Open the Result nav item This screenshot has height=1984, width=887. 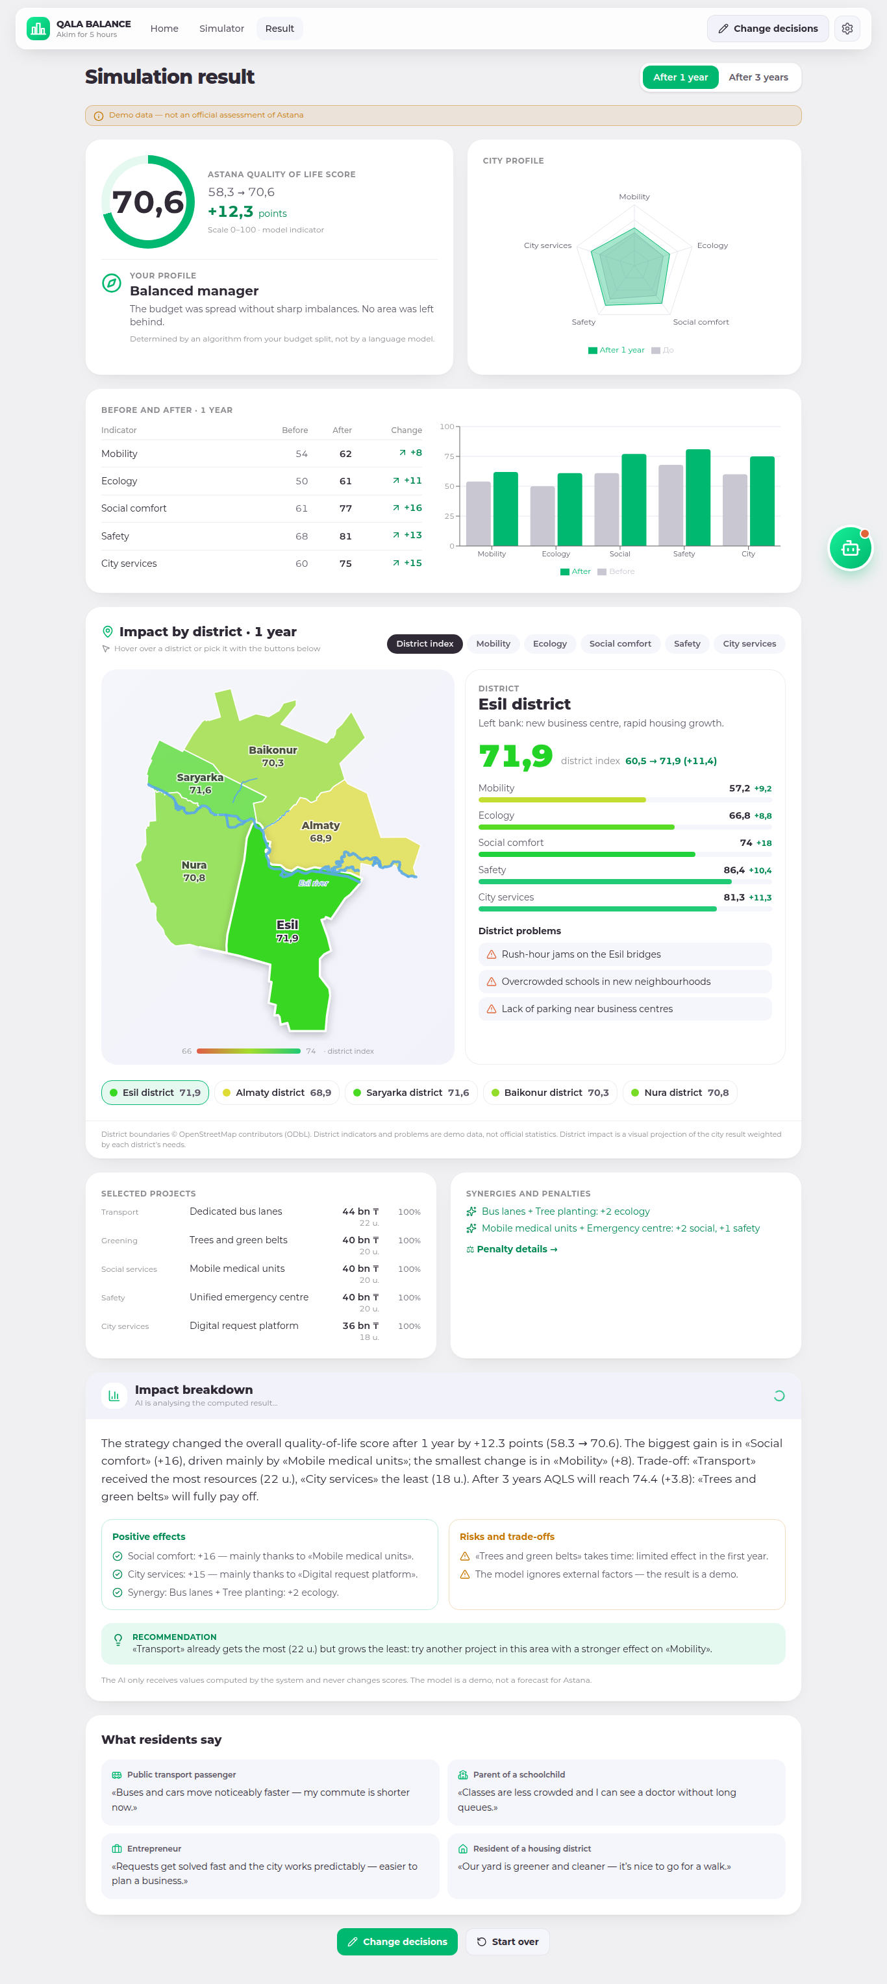280,29
